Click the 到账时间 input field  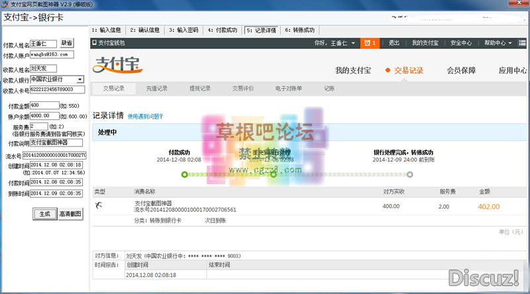click(x=56, y=193)
